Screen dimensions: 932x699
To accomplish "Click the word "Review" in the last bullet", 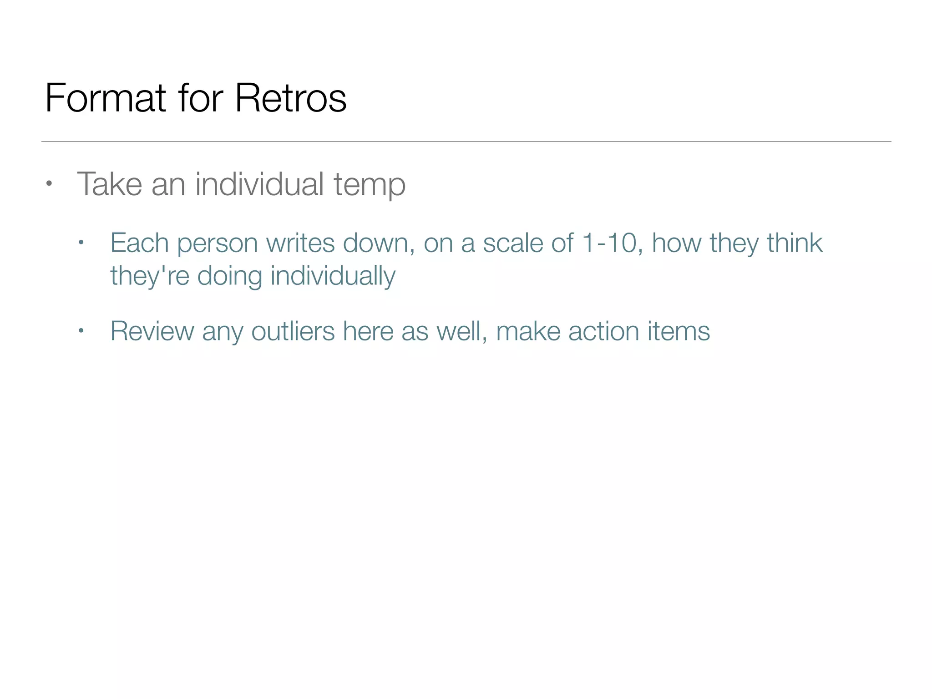I will coord(152,331).
